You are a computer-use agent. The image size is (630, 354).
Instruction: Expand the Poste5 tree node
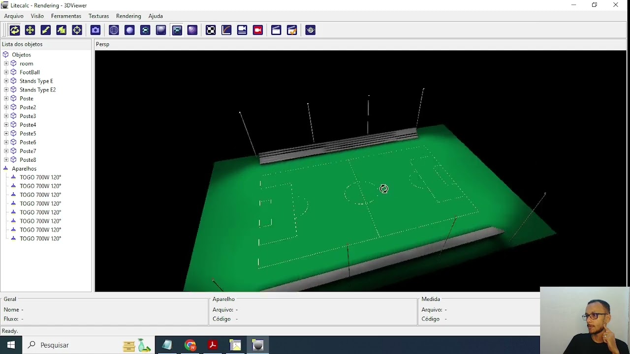click(6, 134)
